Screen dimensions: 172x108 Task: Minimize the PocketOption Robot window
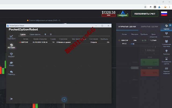pyautogui.click(x=96, y=26)
